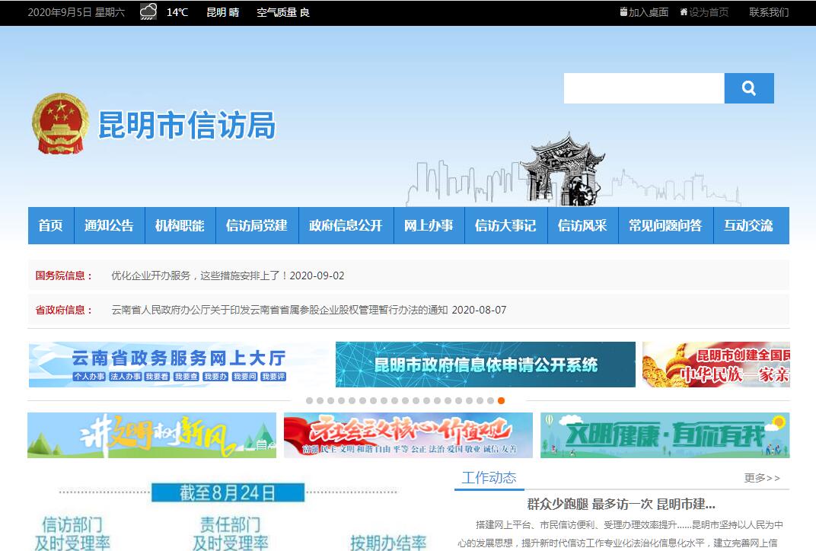Viewport: 816px width, 551px height.
Task: Click the 昆明市信访局 site title
Action: click(x=186, y=125)
